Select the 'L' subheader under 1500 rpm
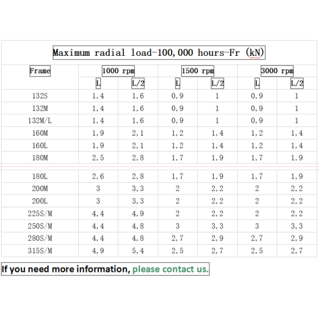The image size is (319, 319). coord(178,83)
